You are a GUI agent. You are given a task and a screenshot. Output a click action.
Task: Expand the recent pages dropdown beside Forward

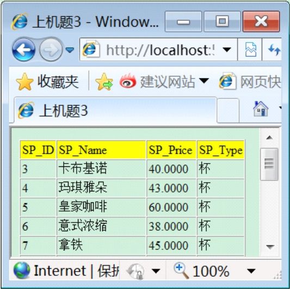(x=70, y=50)
